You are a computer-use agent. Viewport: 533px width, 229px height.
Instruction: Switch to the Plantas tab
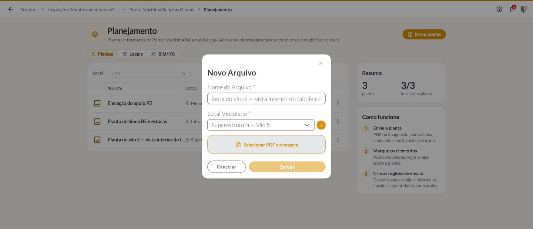point(103,54)
